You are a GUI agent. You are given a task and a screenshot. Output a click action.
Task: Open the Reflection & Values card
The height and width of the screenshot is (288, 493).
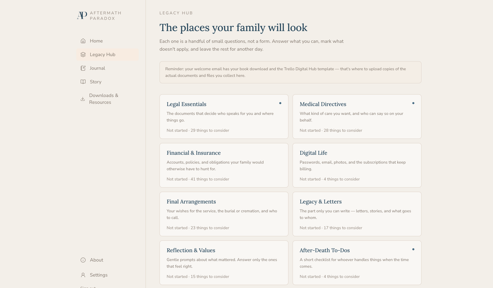[x=224, y=263]
